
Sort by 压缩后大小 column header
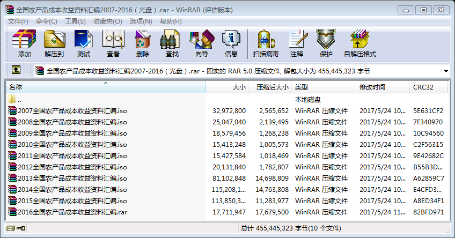tap(270, 87)
